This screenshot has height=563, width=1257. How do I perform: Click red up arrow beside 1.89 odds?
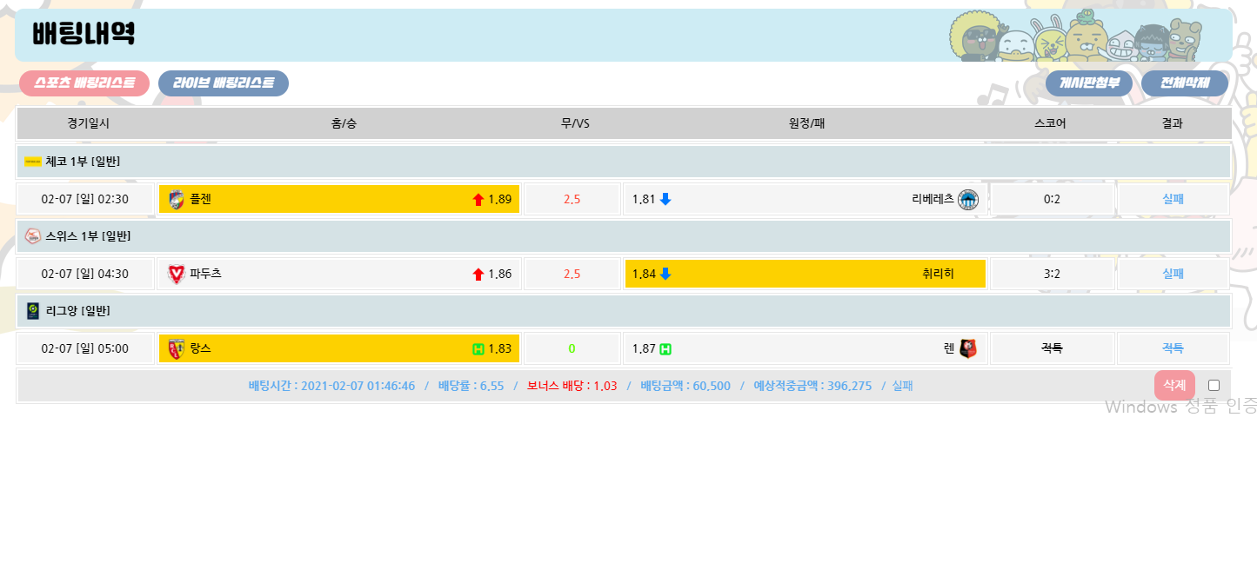[x=478, y=200]
